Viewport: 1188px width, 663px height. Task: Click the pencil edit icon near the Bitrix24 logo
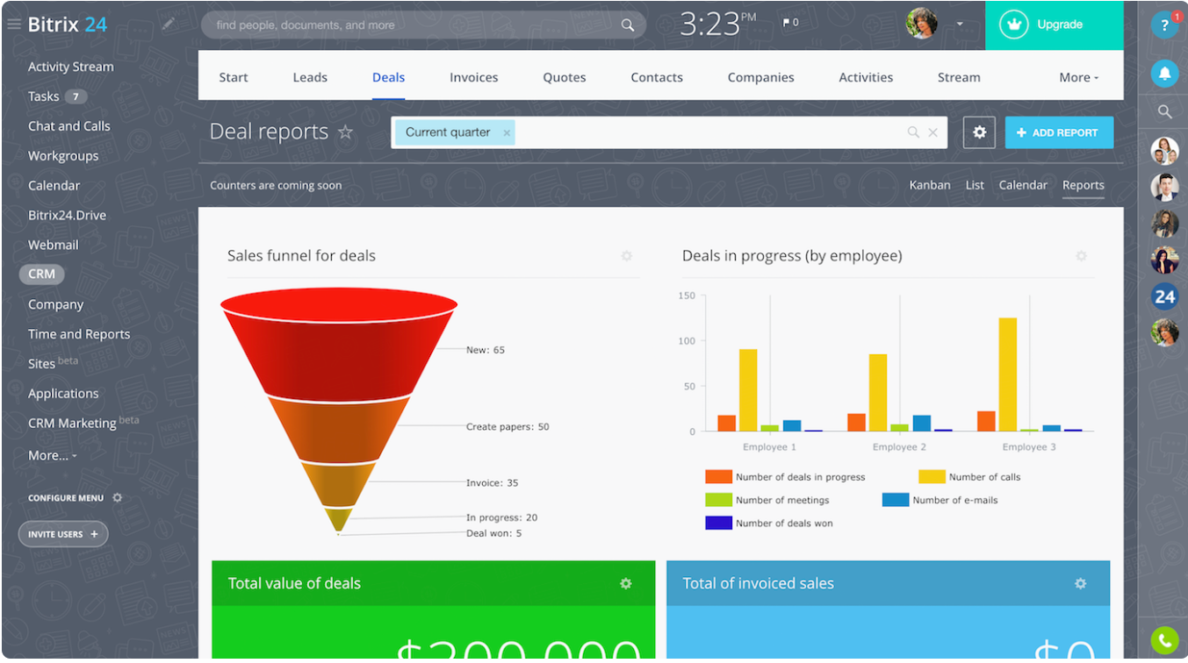[168, 24]
